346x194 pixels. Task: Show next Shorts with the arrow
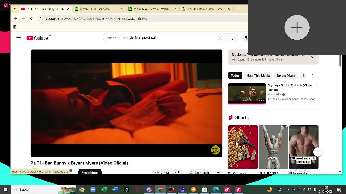(318, 152)
